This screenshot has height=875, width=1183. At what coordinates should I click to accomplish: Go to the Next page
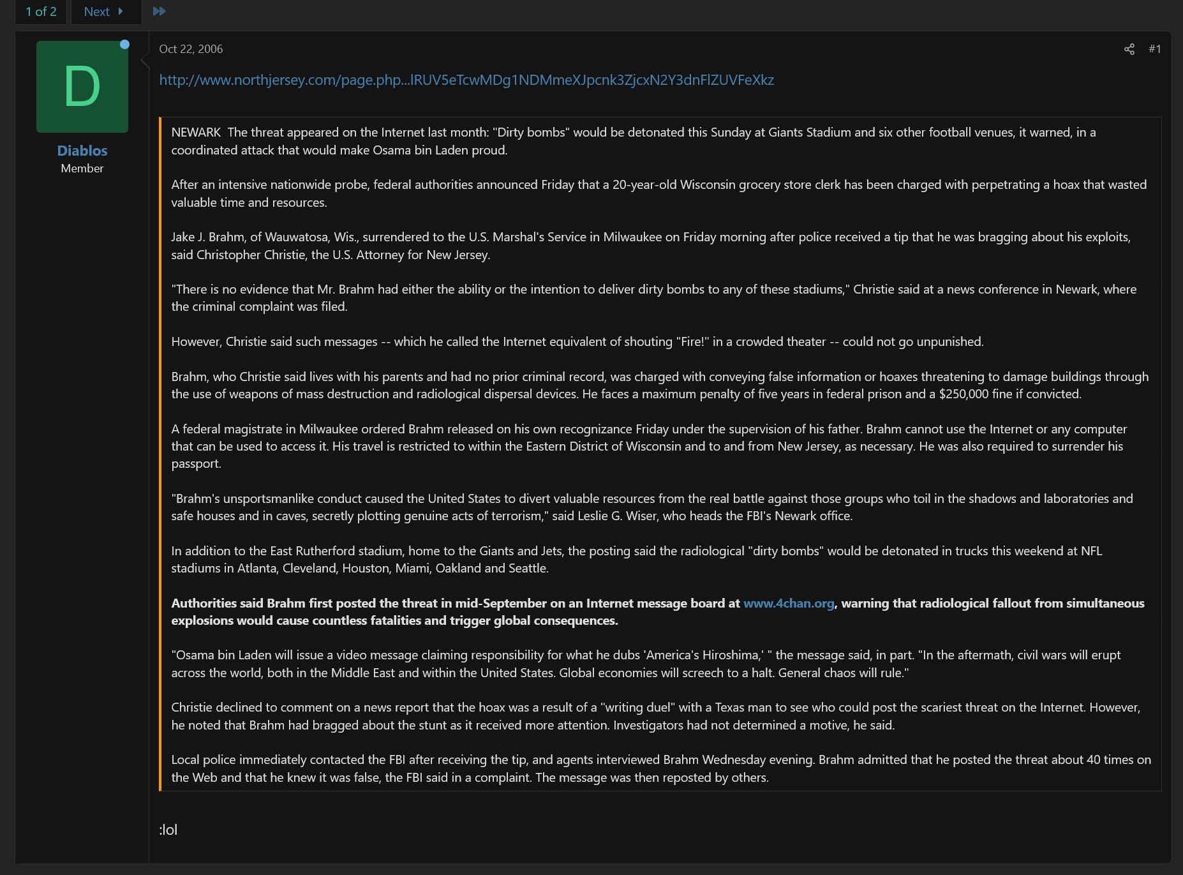[x=105, y=11]
